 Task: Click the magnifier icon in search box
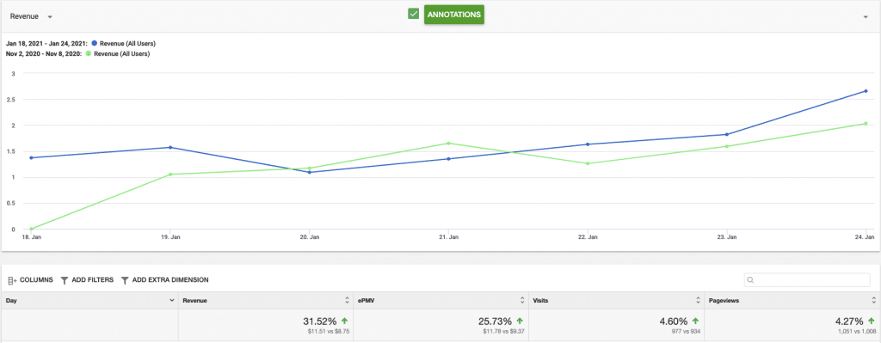[x=750, y=279]
